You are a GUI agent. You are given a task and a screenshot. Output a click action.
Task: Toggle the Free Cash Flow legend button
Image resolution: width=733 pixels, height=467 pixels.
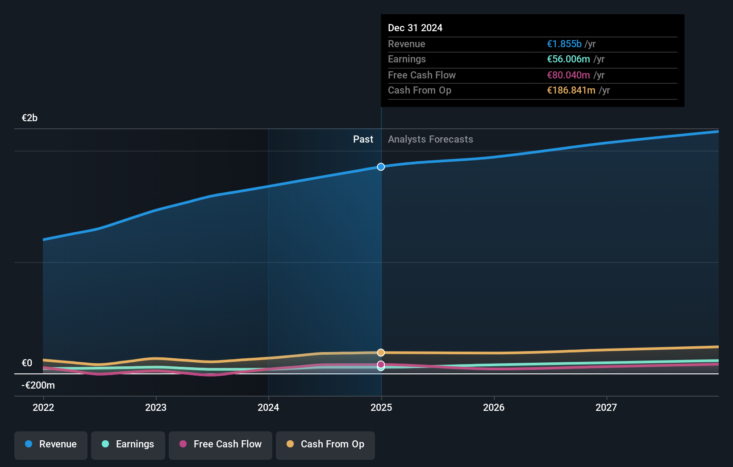[x=221, y=445]
